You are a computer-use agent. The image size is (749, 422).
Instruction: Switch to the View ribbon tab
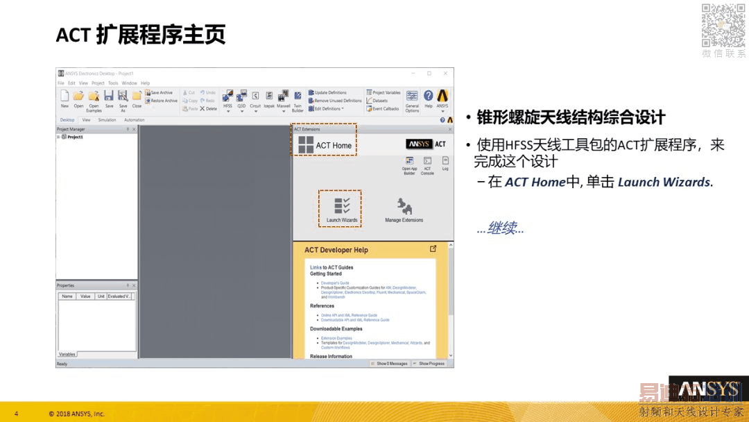pyautogui.click(x=86, y=120)
